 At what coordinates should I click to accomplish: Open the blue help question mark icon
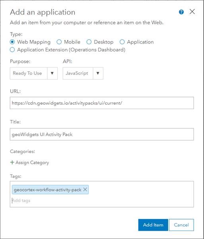181,12
